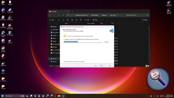
Task: Click the taskbar Search box
Action: coord(15,96)
